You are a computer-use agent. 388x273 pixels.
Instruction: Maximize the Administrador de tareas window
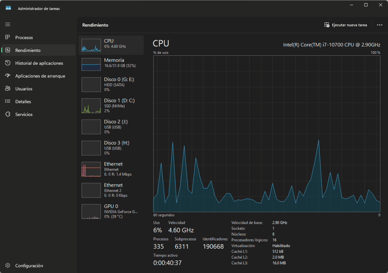(x=366, y=5)
